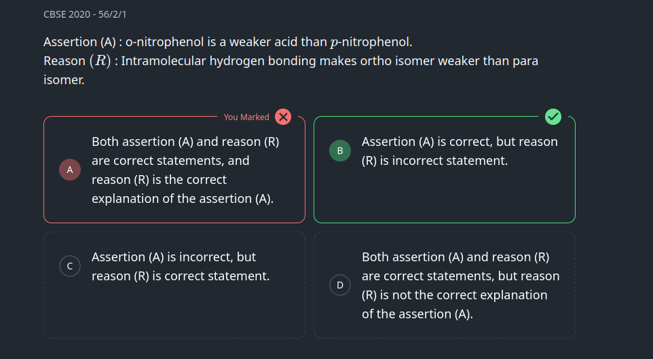Click the Assertion (A) statement line

pyautogui.click(x=227, y=42)
